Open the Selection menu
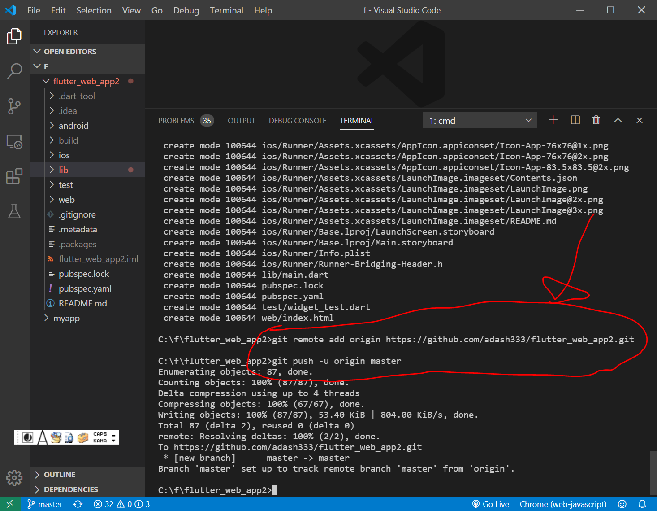The image size is (657, 511). coord(94,10)
